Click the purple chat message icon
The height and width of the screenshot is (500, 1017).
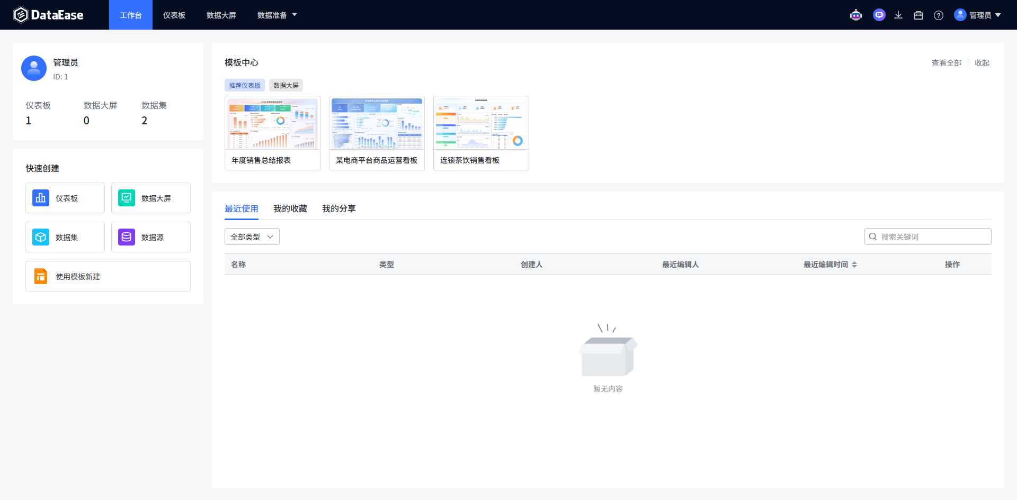click(x=879, y=15)
